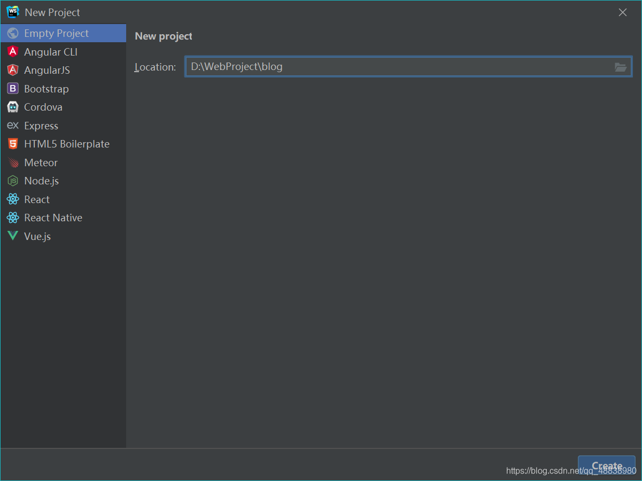This screenshot has height=481, width=642.
Task: Click the Meteor streak icon
Action: point(13,162)
